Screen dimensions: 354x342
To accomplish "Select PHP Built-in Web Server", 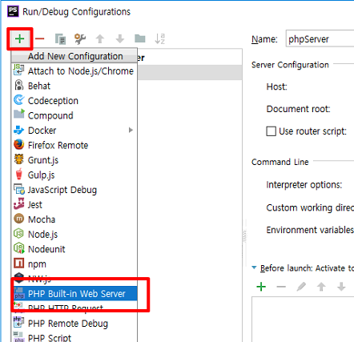I will tap(74, 294).
